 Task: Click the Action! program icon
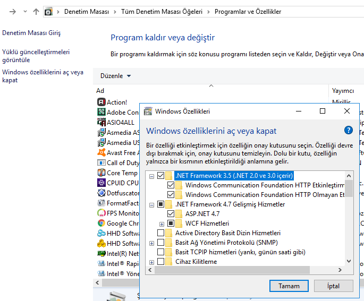pyautogui.click(x=101, y=102)
